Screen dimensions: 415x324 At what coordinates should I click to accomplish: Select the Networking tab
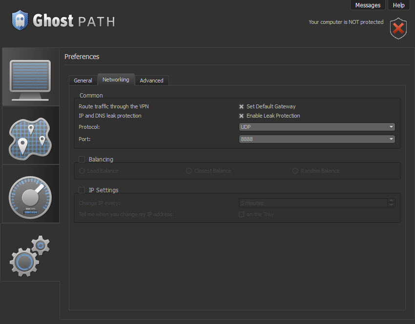[116, 80]
